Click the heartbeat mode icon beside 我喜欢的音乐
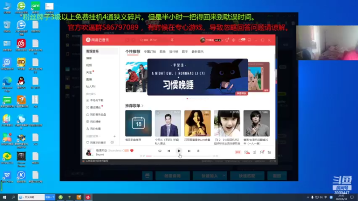The height and width of the screenshot is (201, 358). click(112, 142)
